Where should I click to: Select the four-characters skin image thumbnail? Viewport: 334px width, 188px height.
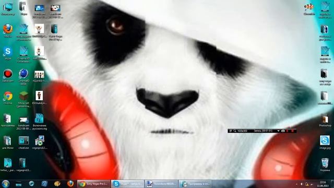(x=40, y=76)
